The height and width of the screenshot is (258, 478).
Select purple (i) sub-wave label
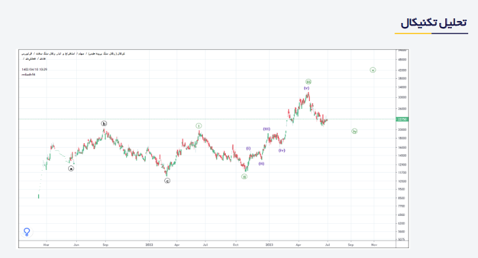pos(248,148)
